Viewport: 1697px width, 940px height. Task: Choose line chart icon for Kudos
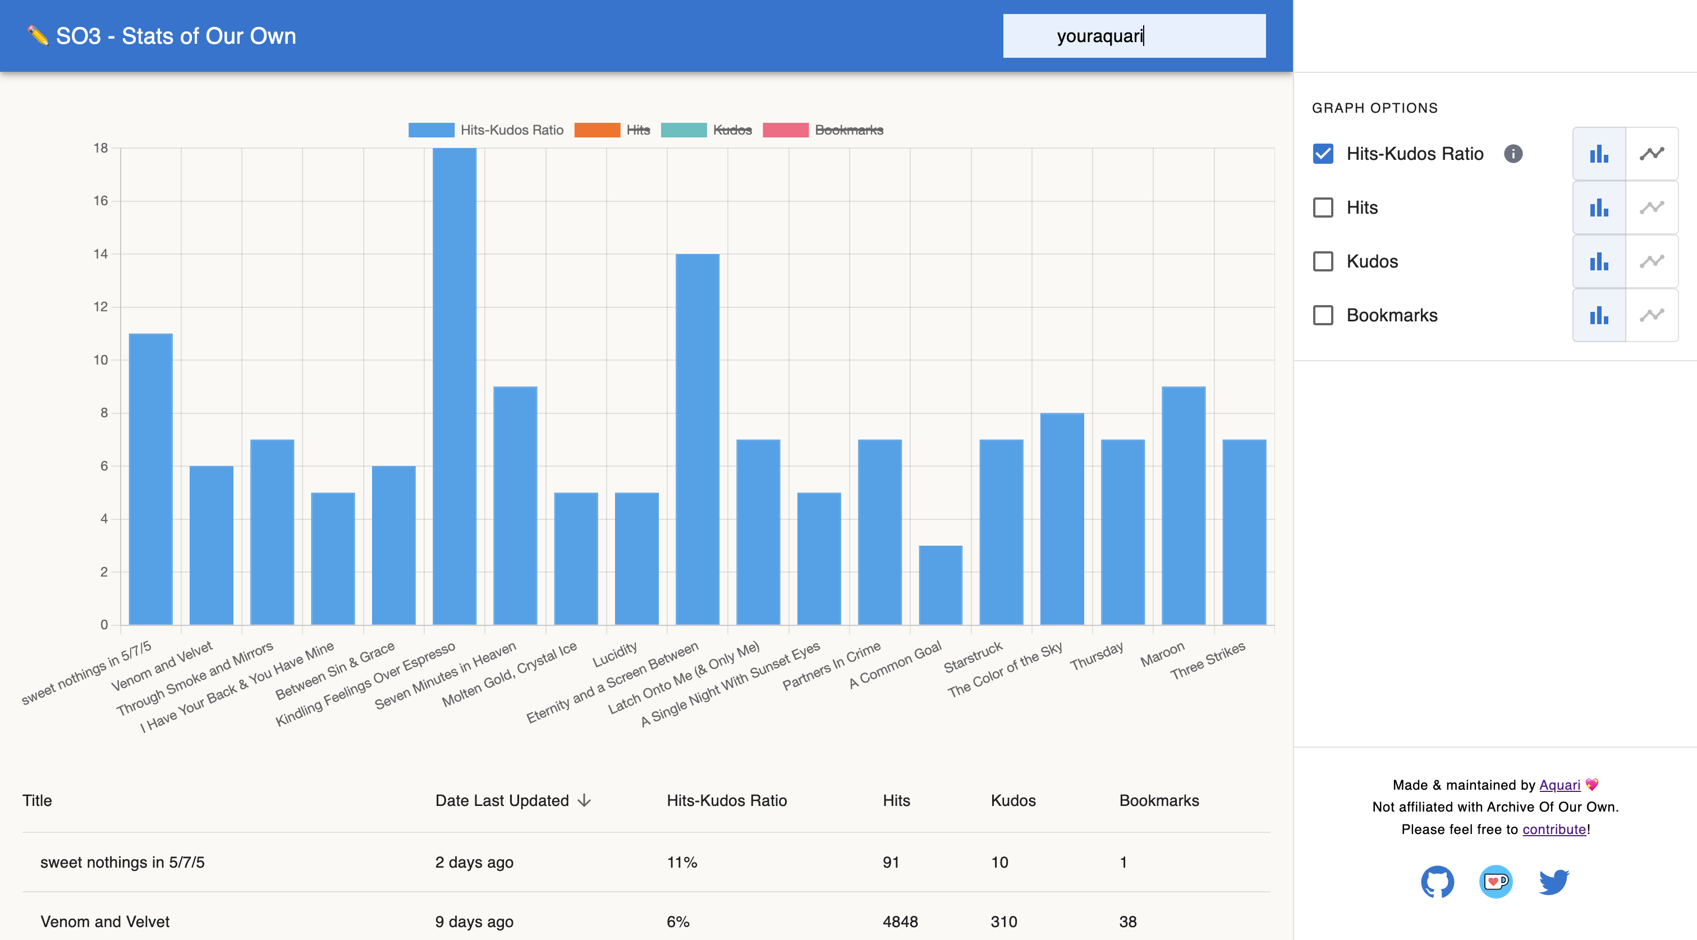1652,261
